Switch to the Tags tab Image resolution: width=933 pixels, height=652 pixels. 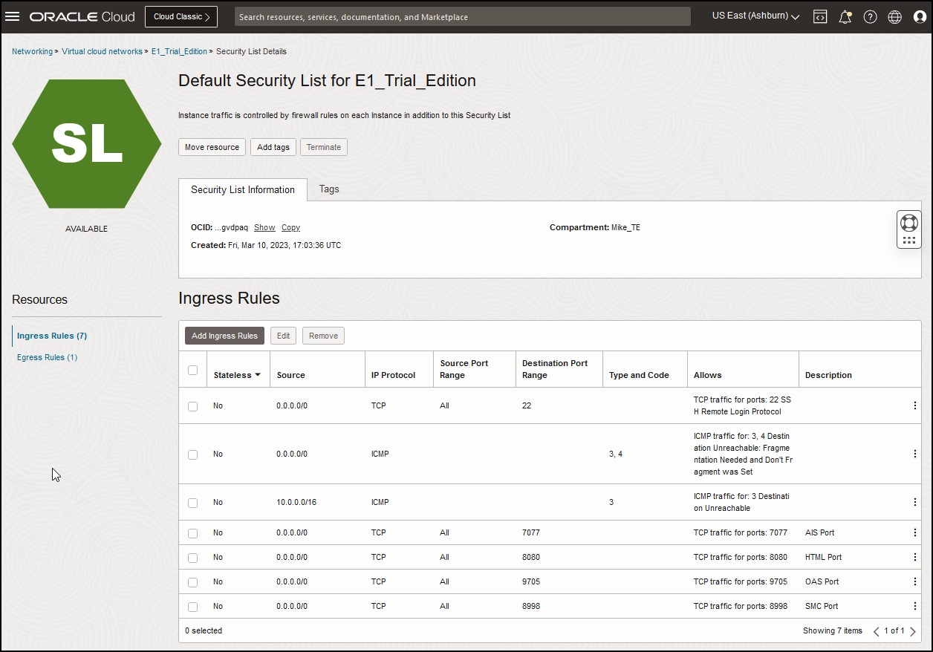328,189
